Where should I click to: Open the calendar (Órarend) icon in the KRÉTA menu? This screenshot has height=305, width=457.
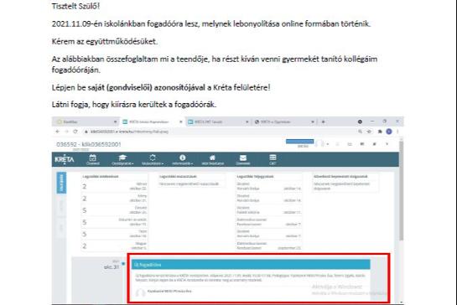tap(93, 160)
